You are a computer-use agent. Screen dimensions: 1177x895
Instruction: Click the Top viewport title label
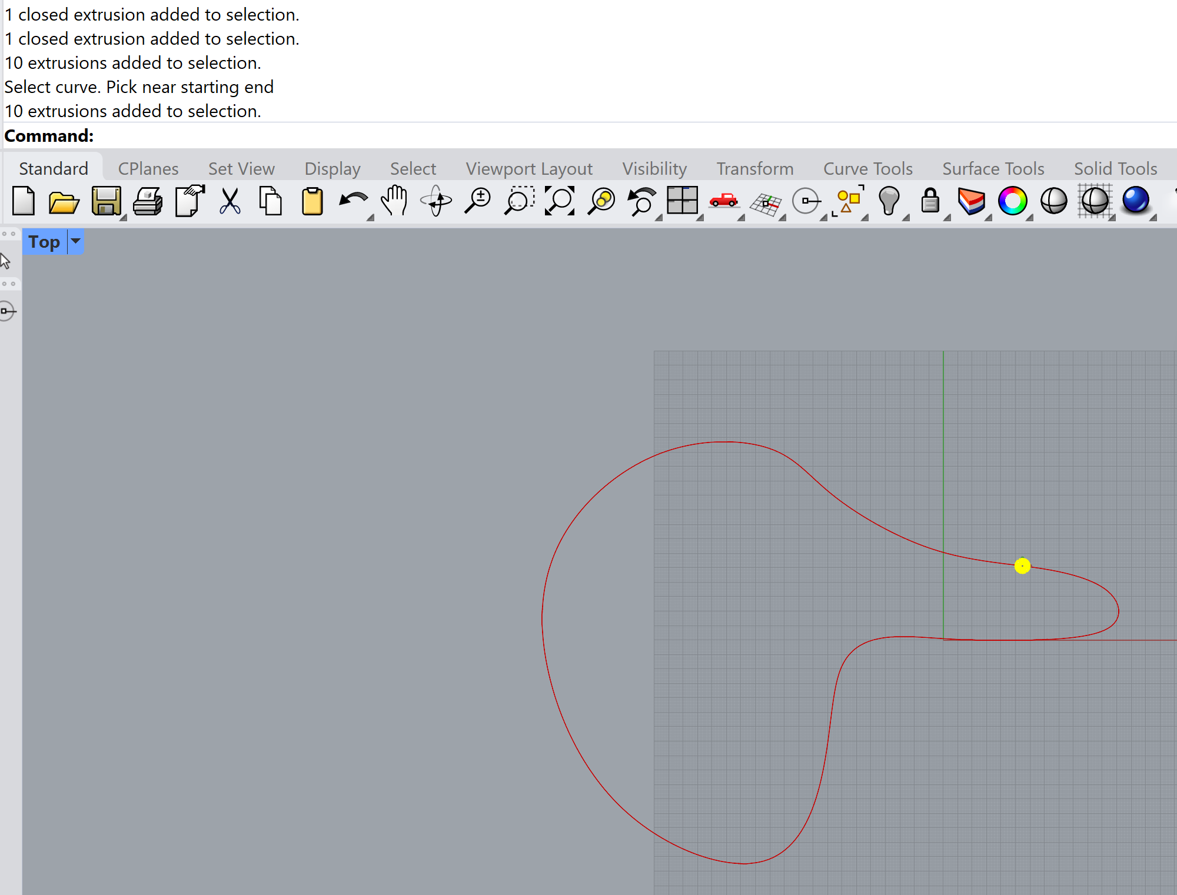pos(44,242)
